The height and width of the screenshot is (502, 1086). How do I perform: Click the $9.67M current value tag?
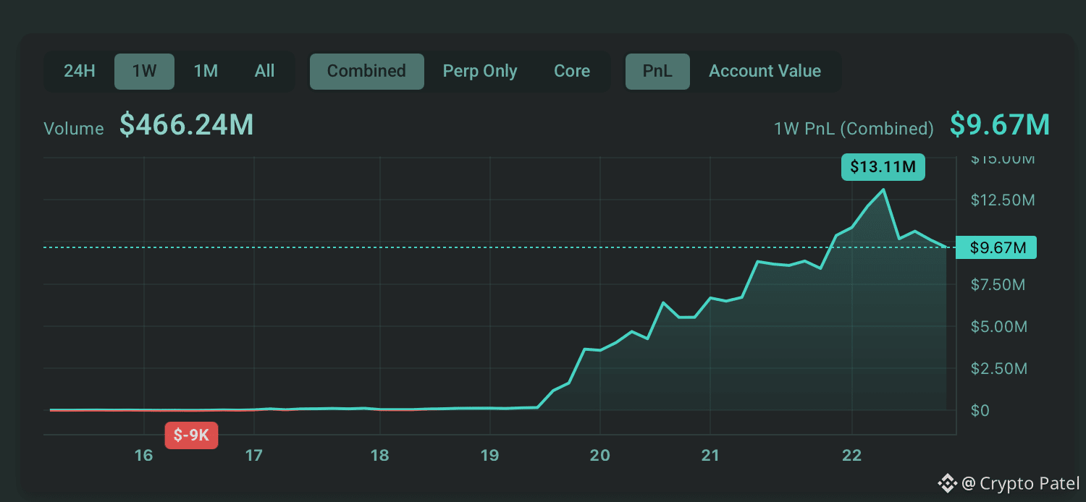click(998, 248)
